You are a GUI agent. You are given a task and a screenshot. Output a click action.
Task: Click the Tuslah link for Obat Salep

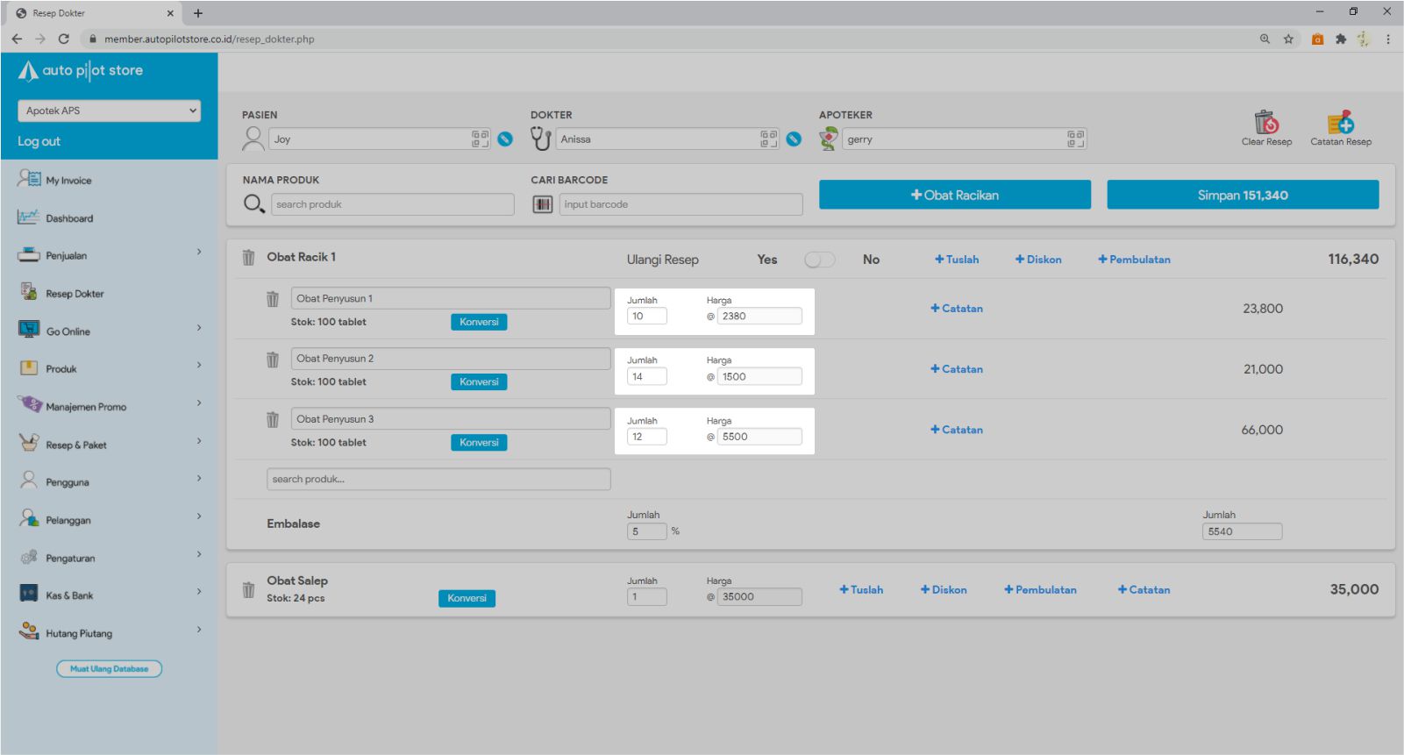pos(861,590)
